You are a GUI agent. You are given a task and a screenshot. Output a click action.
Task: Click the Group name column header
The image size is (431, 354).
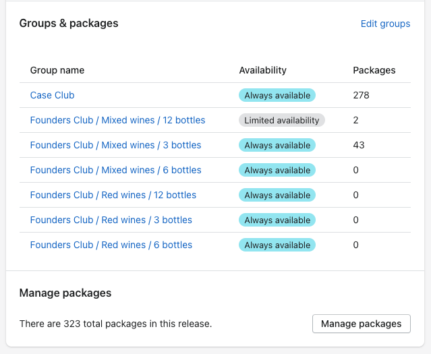tap(57, 70)
